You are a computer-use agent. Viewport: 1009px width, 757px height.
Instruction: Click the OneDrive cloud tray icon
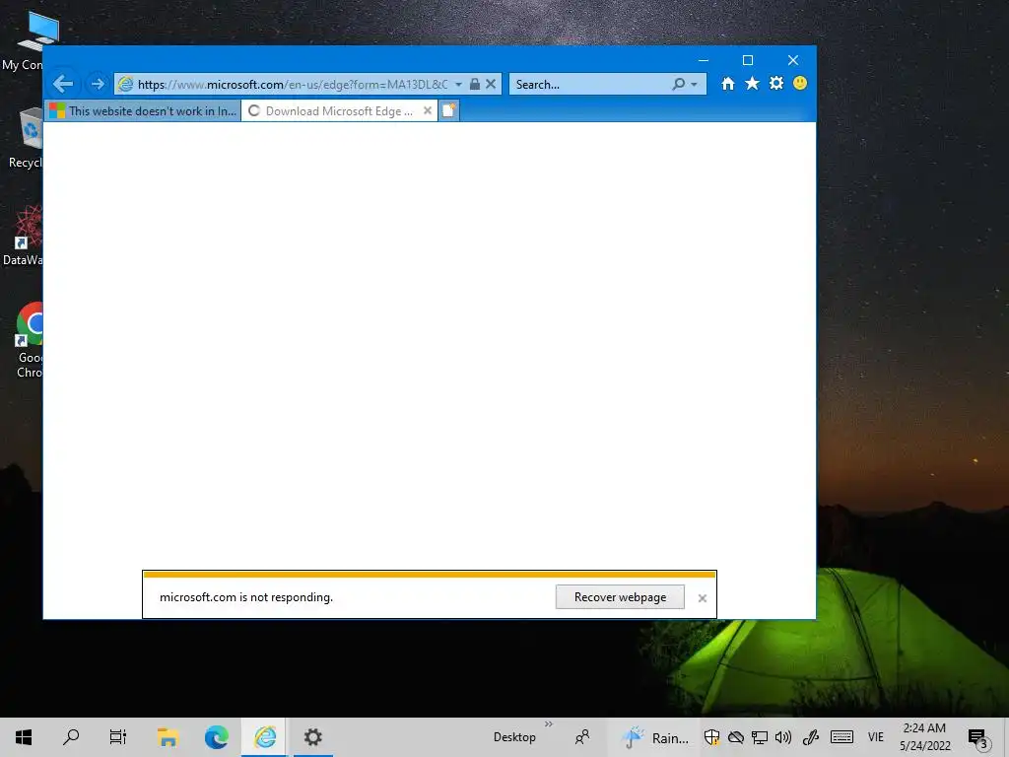735,737
